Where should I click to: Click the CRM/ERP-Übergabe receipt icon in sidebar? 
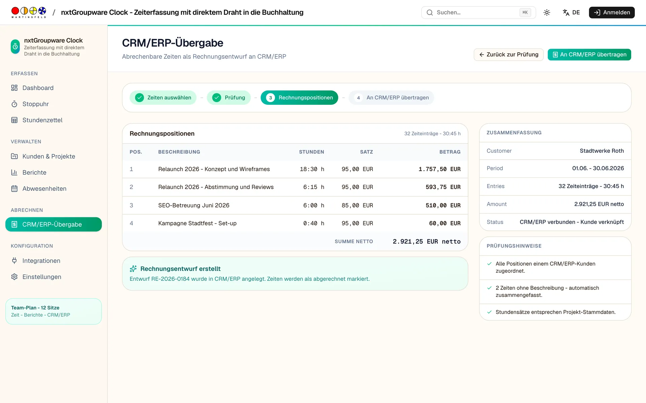[x=14, y=224]
